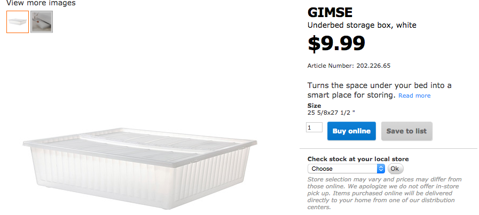
Task: Click the Save to list button
Action: pyautogui.click(x=406, y=131)
